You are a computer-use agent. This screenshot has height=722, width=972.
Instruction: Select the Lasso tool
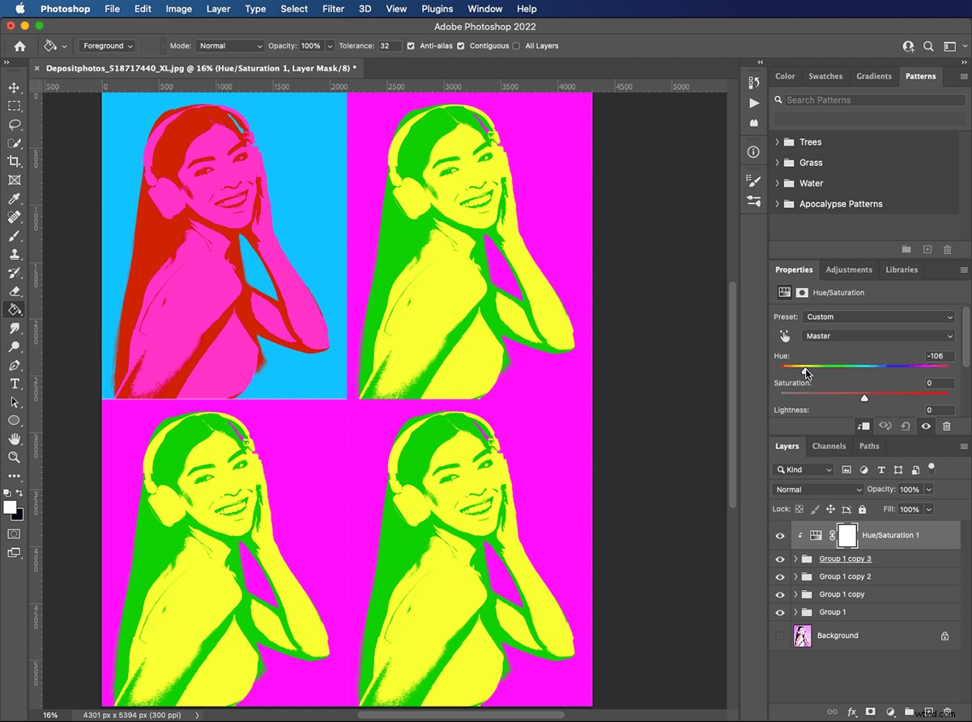(15, 125)
